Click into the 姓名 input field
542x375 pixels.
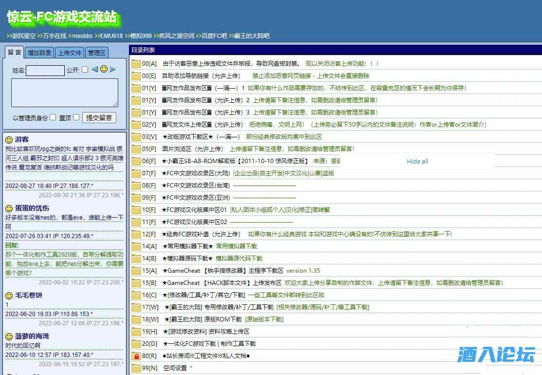(x=45, y=71)
